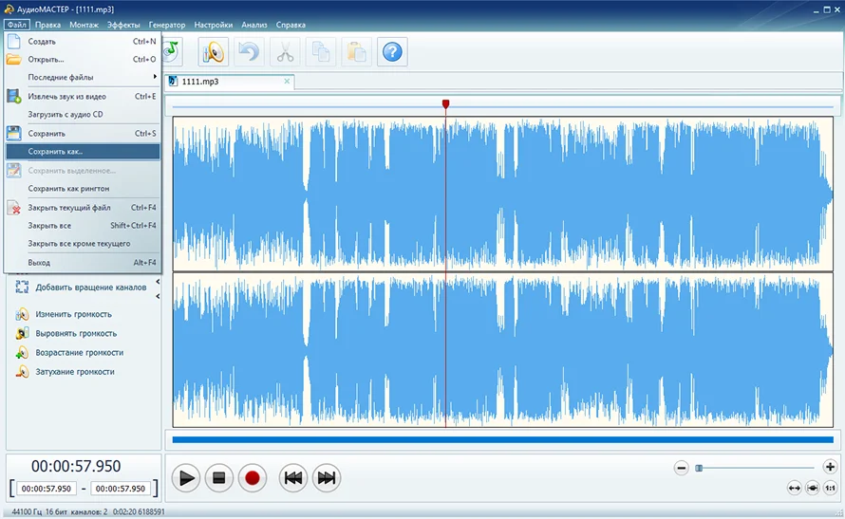Reset zoom with the 1:1 button

(830, 489)
